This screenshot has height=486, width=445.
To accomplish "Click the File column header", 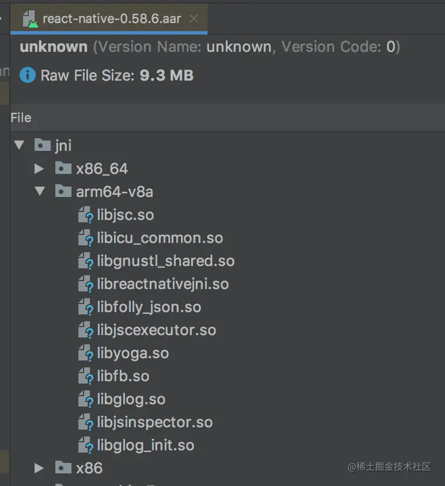I will click(x=21, y=118).
